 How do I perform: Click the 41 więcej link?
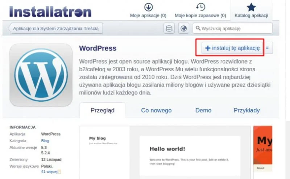(x=49, y=172)
